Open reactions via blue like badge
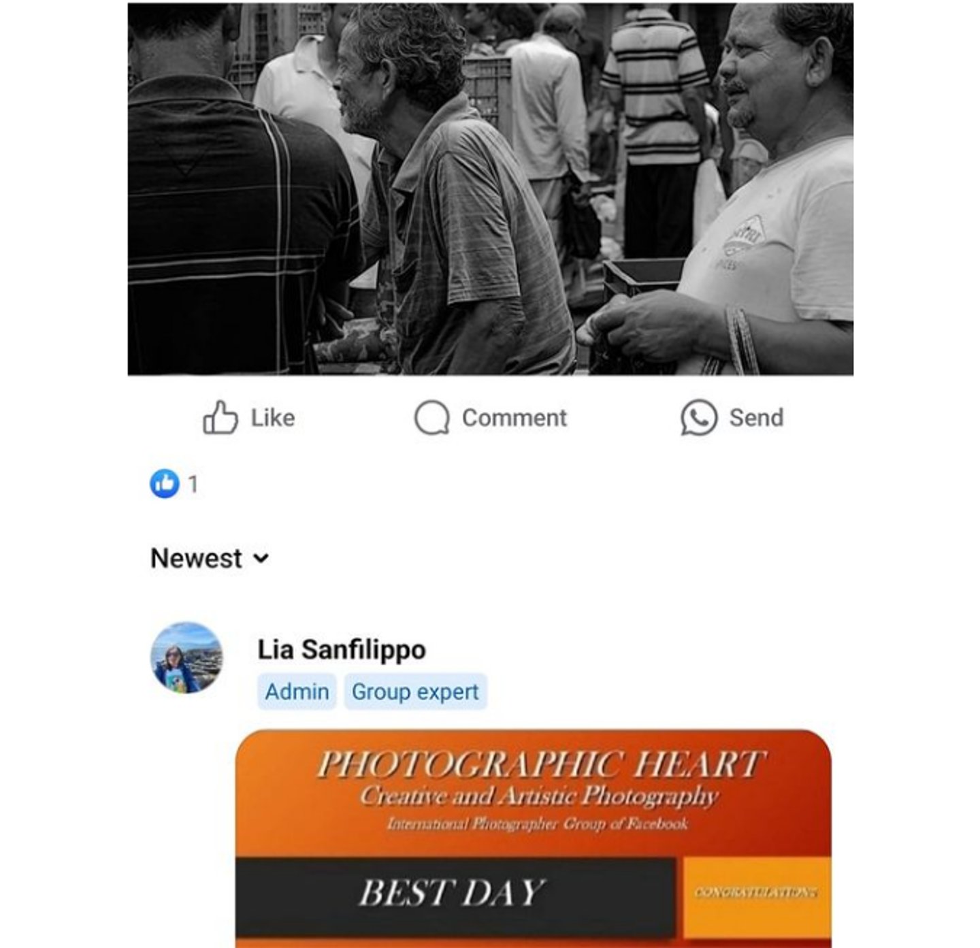 pyautogui.click(x=165, y=484)
